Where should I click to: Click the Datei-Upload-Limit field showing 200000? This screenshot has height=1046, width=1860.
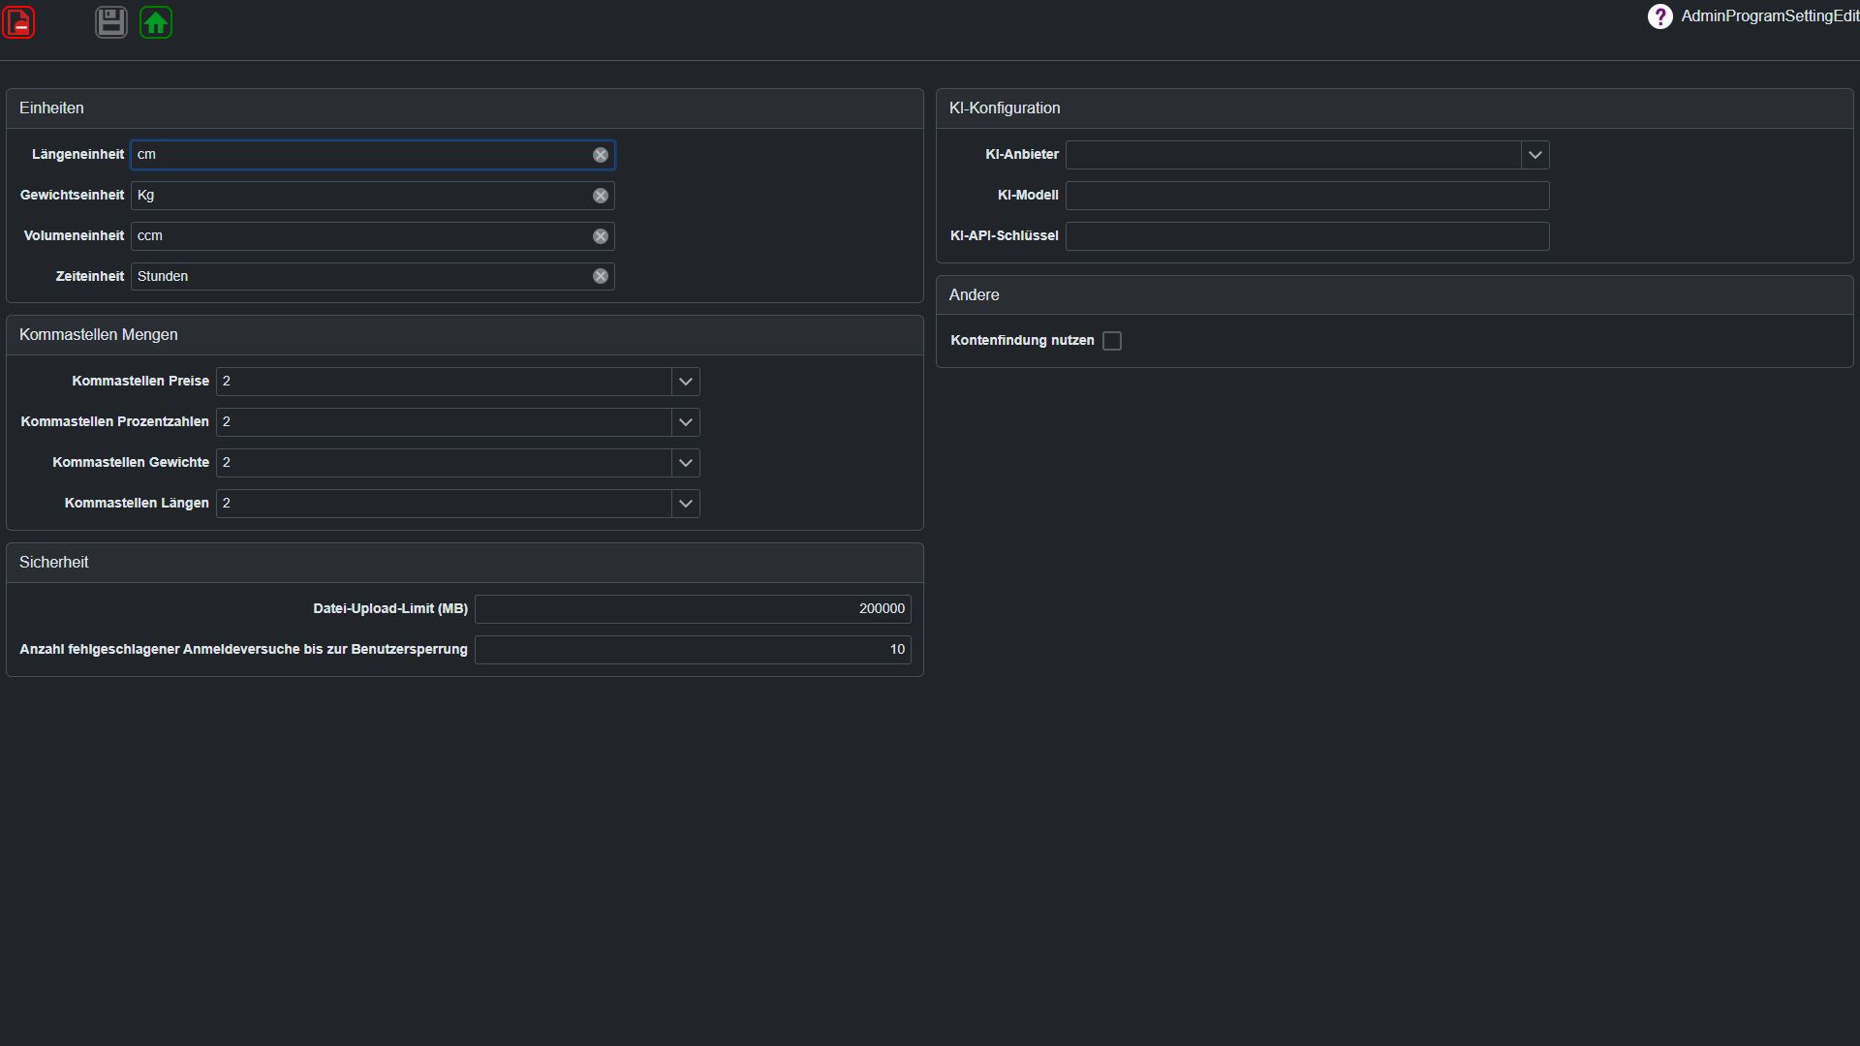click(x=693, y=609)
